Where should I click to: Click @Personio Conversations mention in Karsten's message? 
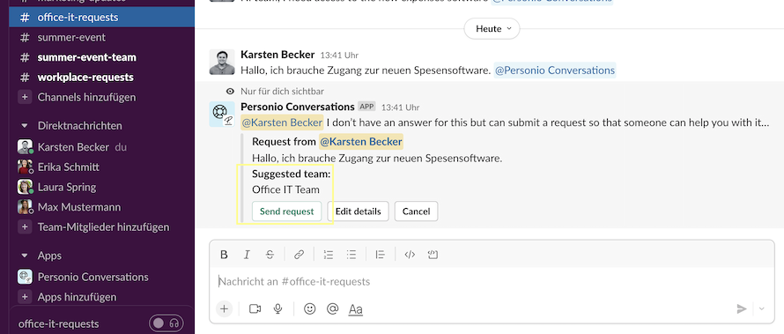tap(554, 70)
